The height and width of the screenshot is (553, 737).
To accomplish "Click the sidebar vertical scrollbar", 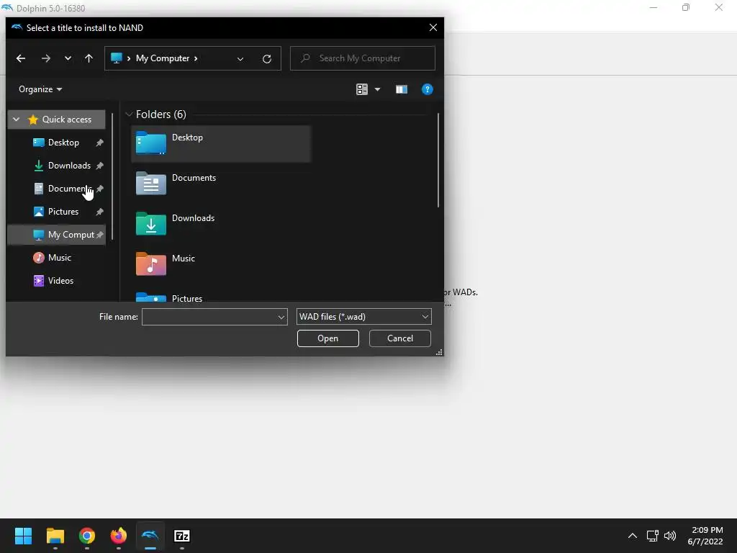I will click(x=112, y=176).
